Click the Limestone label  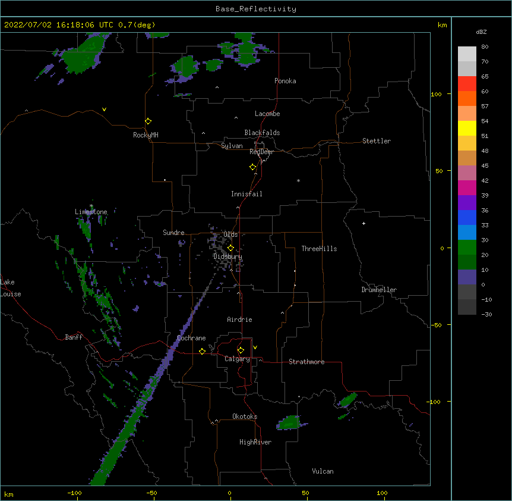91,212
